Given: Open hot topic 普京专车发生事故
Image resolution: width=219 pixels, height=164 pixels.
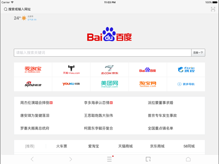Looking at the screenshot, I should (x=162, y=115).
